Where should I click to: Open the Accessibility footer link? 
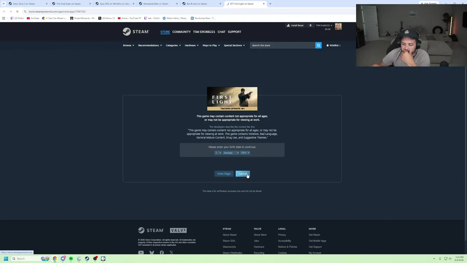click(284, 241)
